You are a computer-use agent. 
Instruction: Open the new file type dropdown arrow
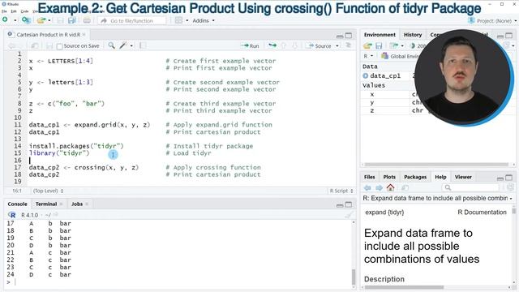15,20
